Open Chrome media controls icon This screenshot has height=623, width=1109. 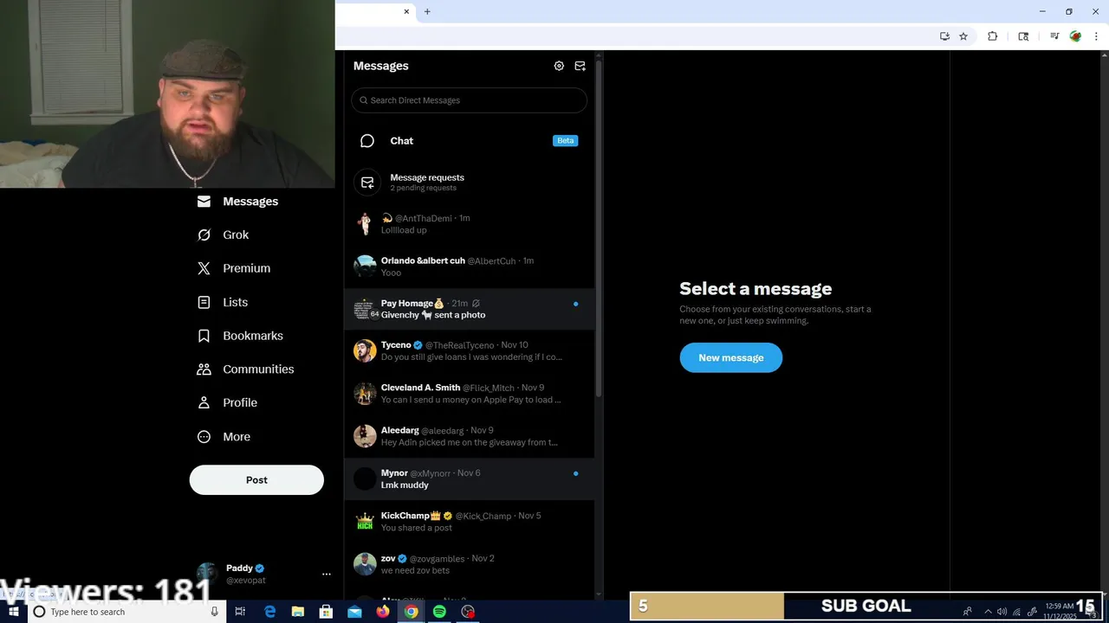[1054, 36]
